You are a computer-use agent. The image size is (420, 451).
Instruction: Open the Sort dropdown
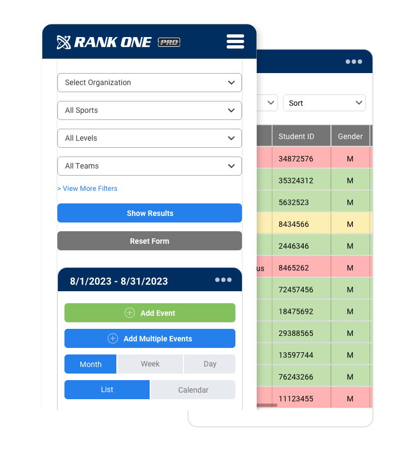[x=324, y=103]
